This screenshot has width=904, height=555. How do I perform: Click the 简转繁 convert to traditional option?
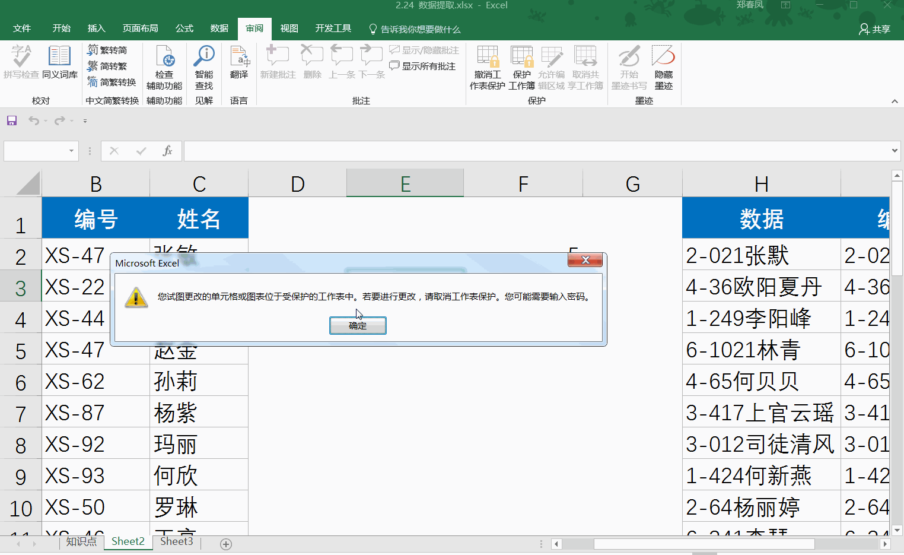[107, 66]
